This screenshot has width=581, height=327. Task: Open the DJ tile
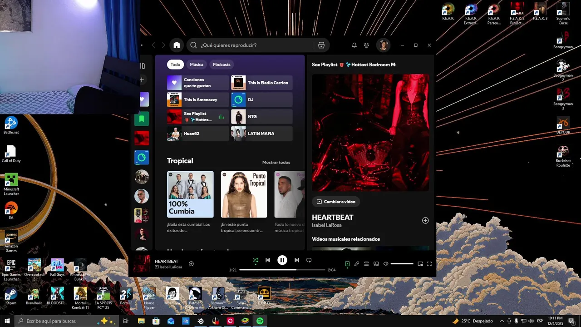[262, 99]
